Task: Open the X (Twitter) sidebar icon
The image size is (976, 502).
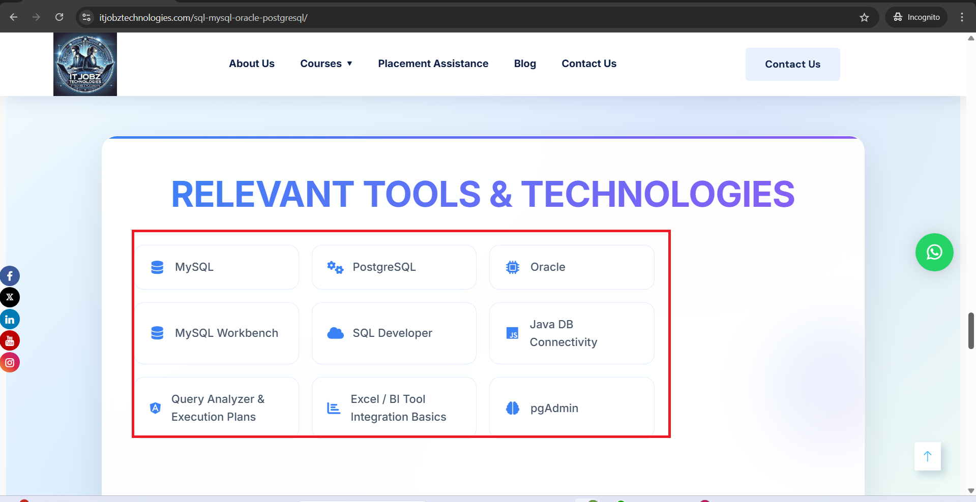Action: click(x=10, y=297)
